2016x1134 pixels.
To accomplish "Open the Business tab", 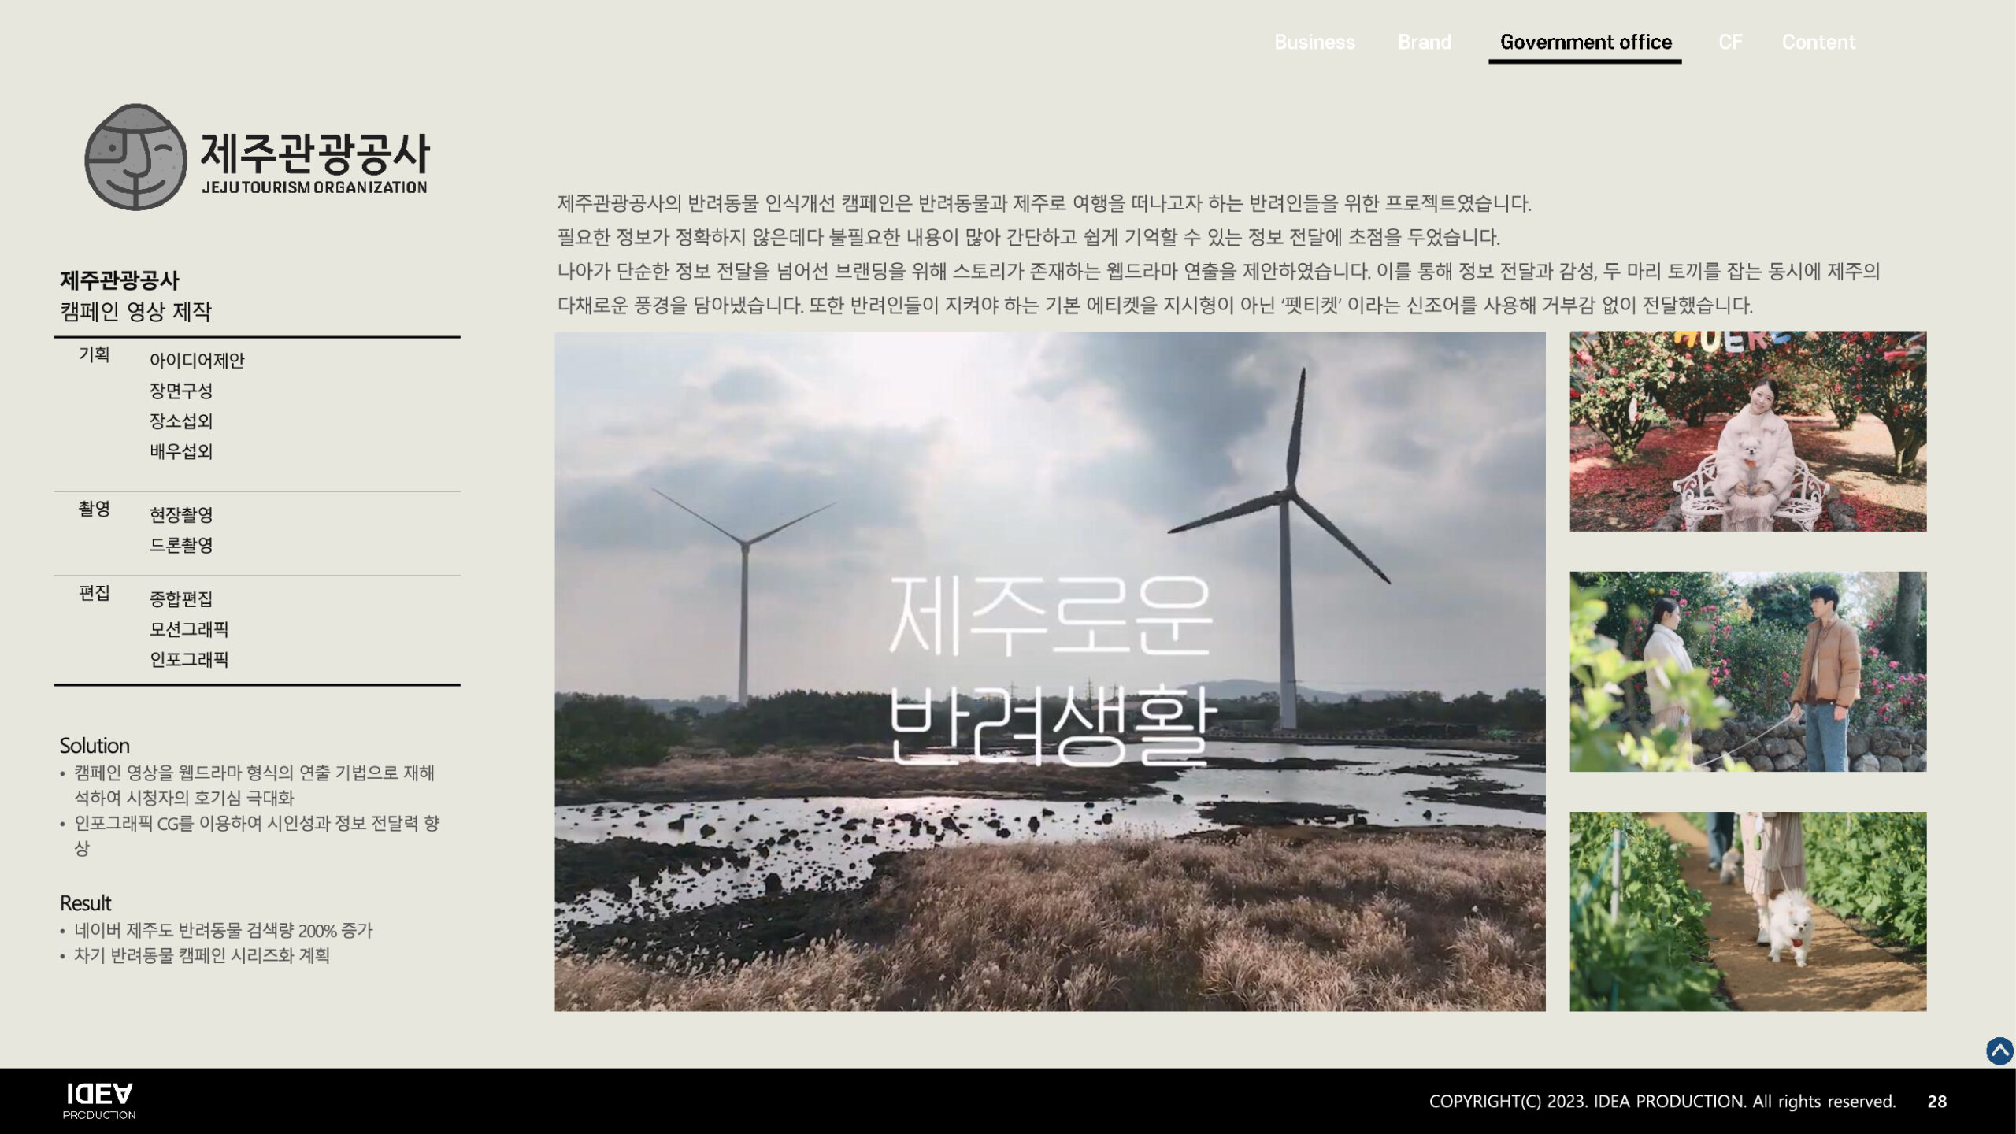I will (x=1314, y=42).
